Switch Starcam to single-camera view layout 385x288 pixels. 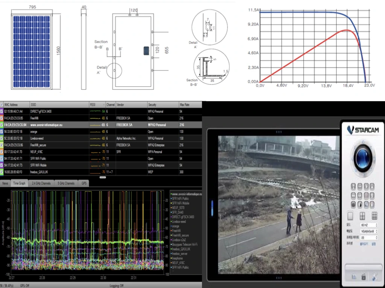click(x=350, y=216)
